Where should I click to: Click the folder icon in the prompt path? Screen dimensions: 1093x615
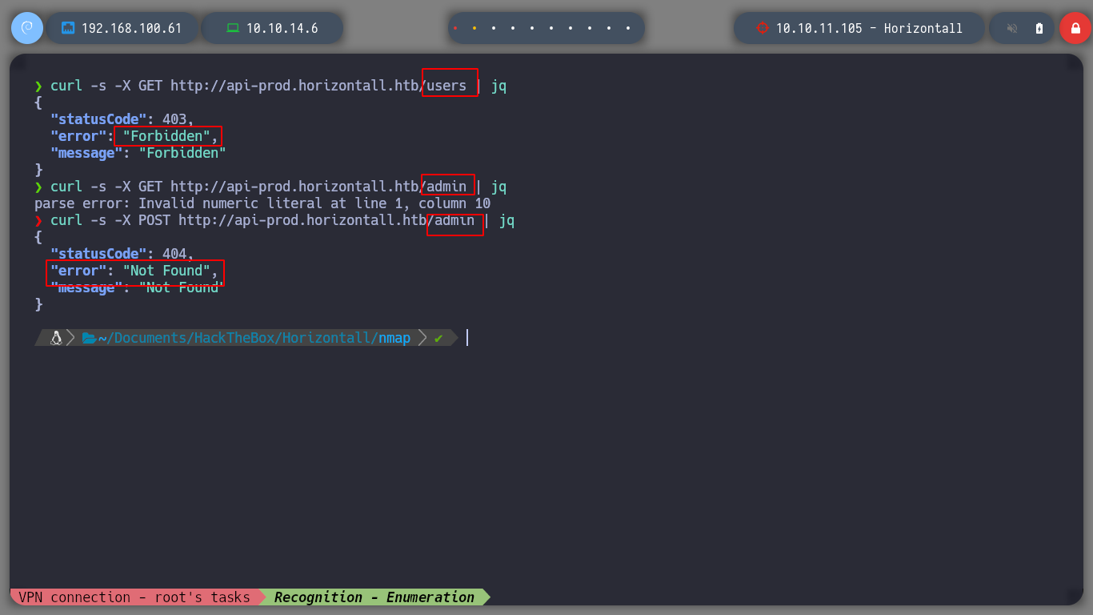(x=89, y=338)
